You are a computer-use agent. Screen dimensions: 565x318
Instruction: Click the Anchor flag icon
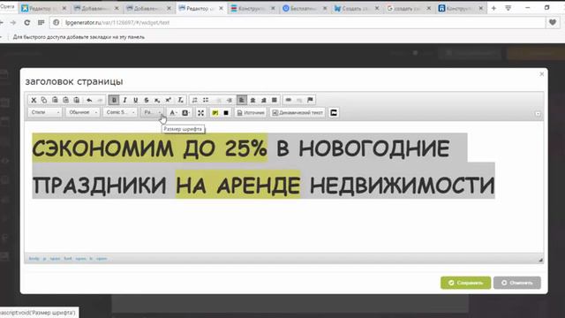tap(310, 100)
